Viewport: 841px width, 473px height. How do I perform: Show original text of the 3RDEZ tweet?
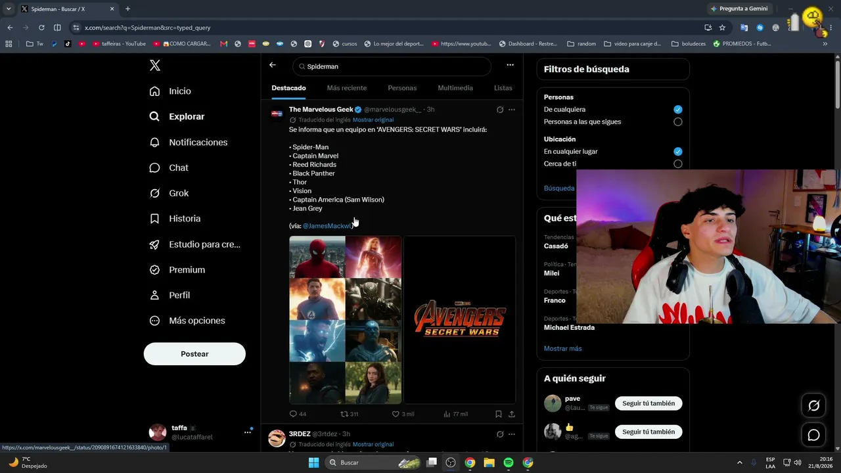373,445
